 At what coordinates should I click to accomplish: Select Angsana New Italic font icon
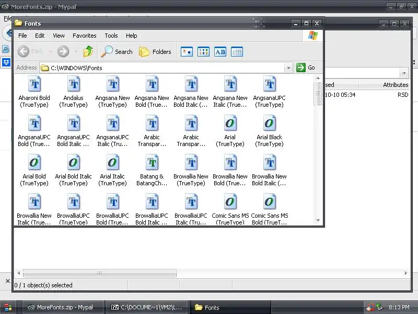pos(230,84)
